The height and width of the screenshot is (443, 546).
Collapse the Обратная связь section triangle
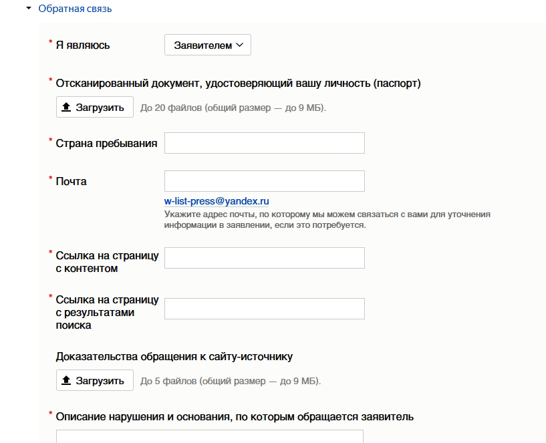29,9
